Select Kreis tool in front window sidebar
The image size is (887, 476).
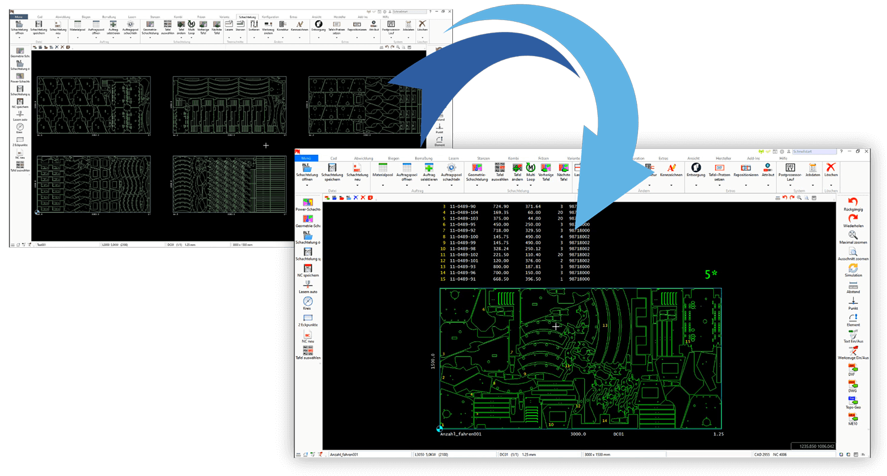pyautogui.click(x=307, y=304)
